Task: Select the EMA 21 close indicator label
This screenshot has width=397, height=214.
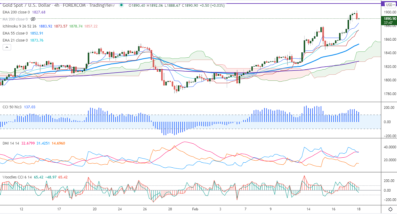Action: 15,40
